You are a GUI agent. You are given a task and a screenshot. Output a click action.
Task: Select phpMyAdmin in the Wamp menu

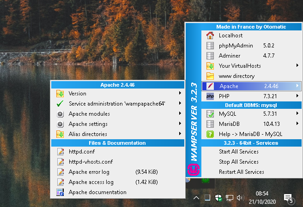click(x=251, y=46)
